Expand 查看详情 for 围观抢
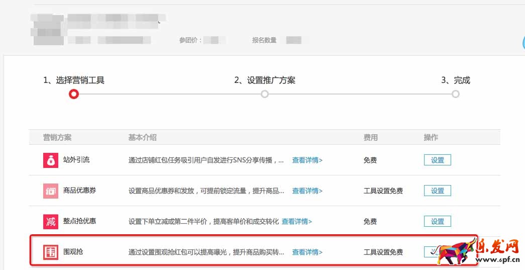This screenshot has width=525, height=270. tap(307, 252)
